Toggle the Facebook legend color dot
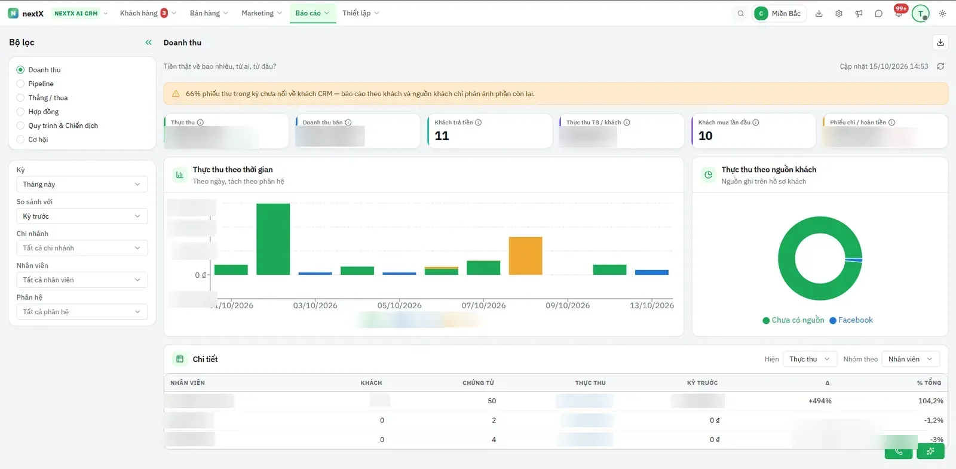 833,321
